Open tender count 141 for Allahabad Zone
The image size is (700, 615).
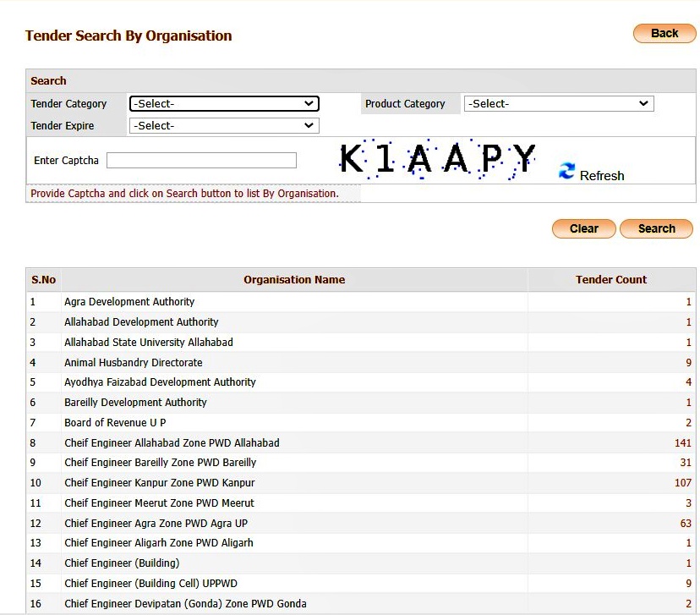[683, 442]
